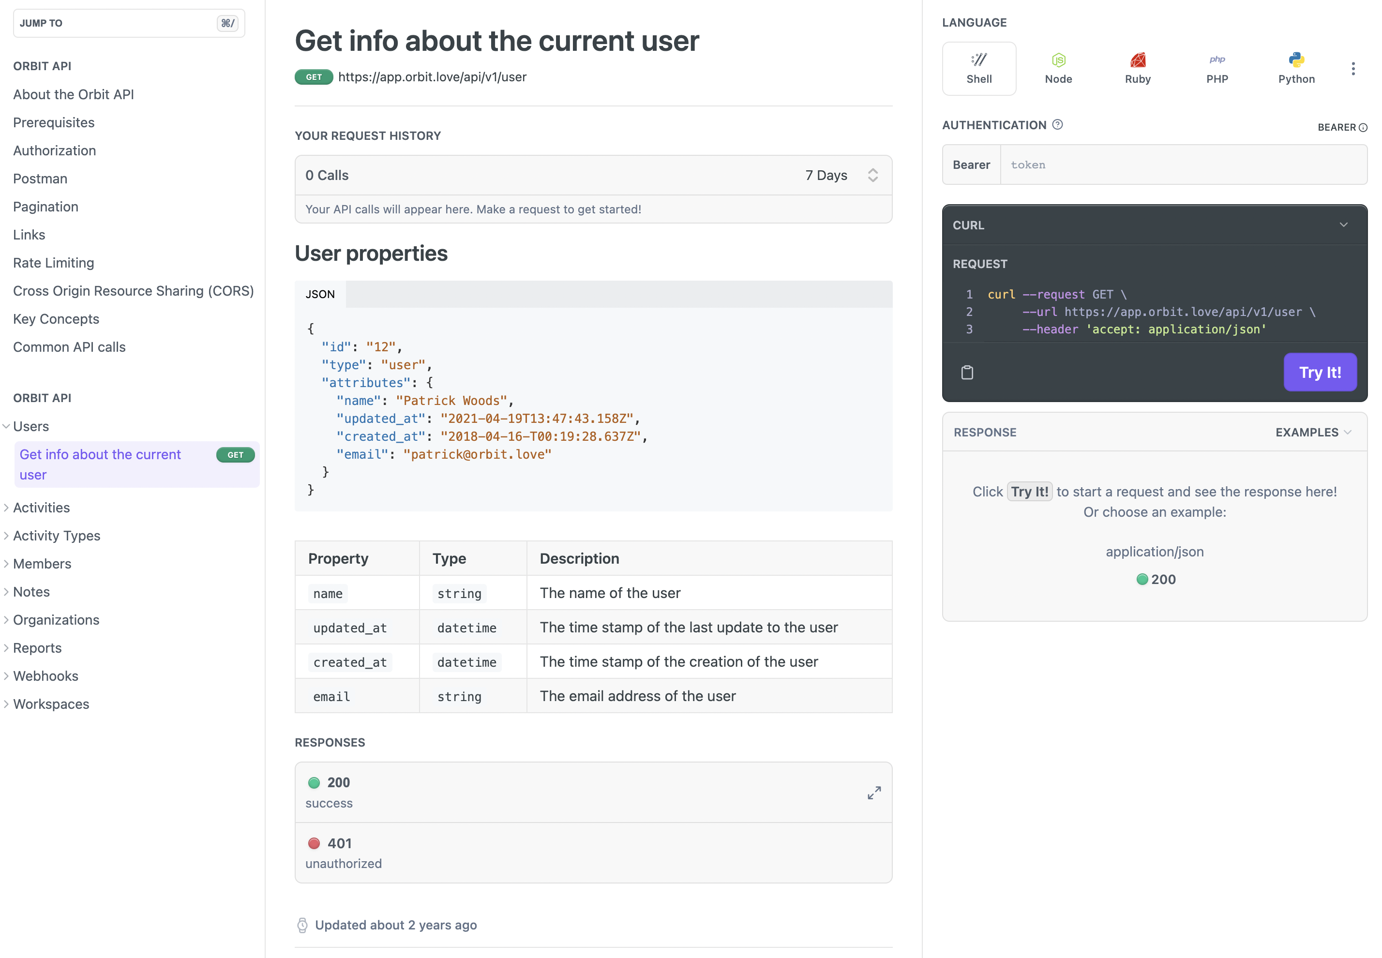Viewport: 1382px width, 958px height.
Task: Open the 401 unauthorized response row
Action: coord(593,853)
